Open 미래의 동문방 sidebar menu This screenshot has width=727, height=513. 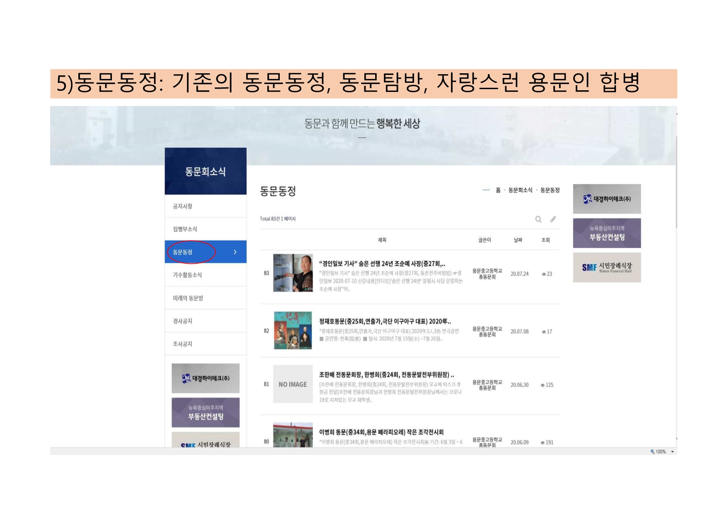pos(206,298)
